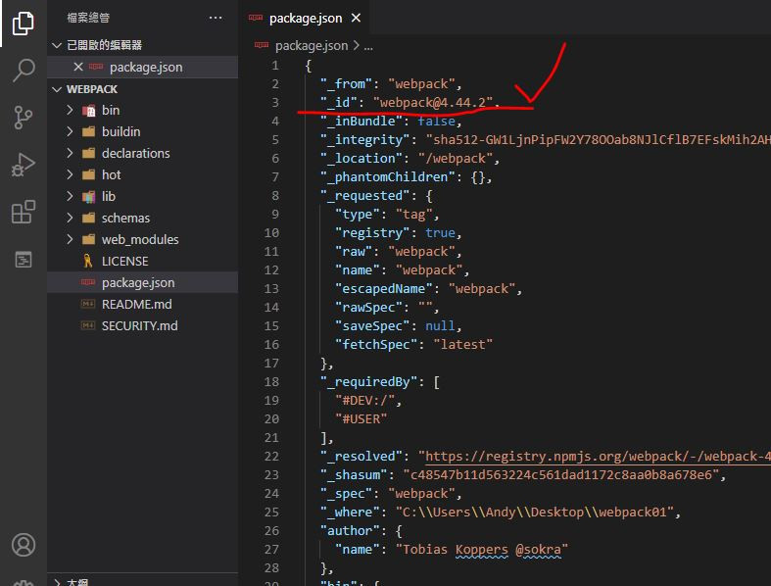This screenshot has height=586, width=771.
Task: Close the package.json editor tab
Action: click(356, 19)
